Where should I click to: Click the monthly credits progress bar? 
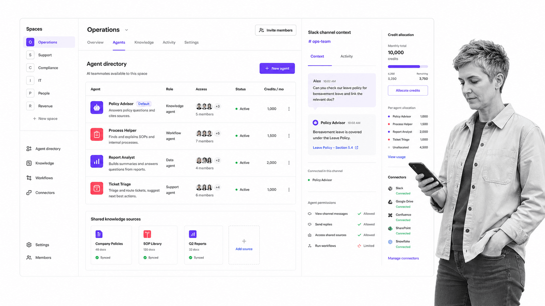[408, 67]
